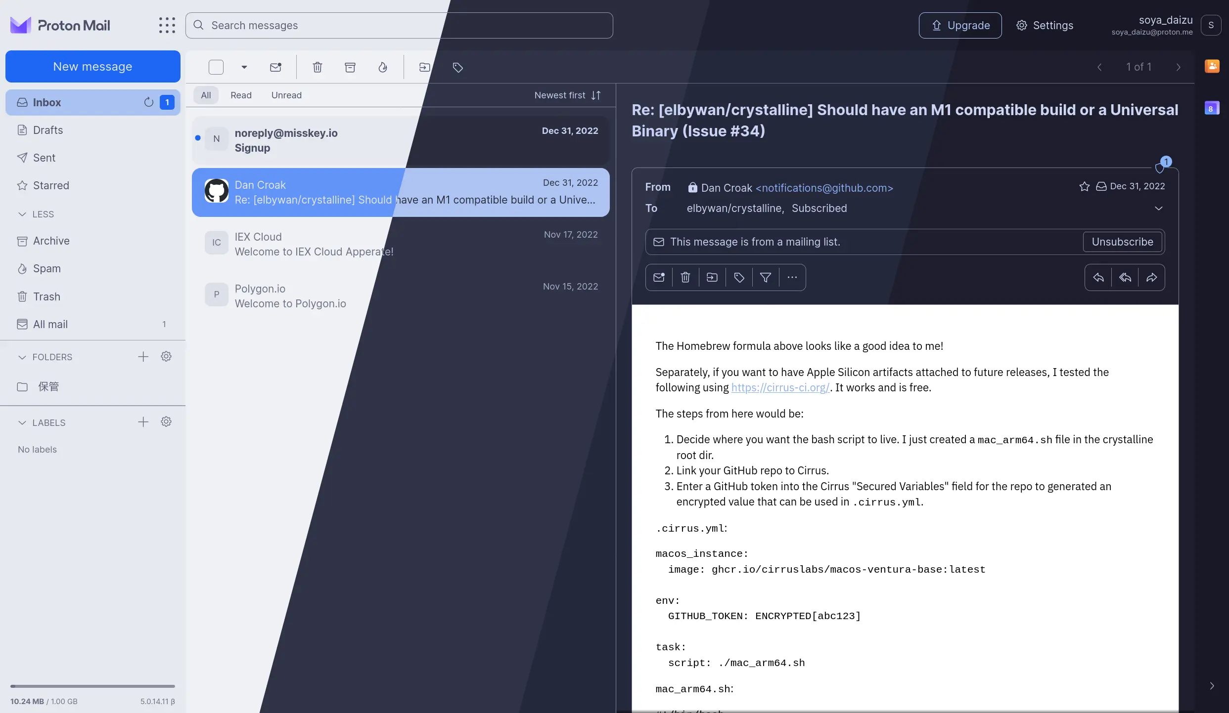Click the sender address notifications@github.com

point(824,188)
